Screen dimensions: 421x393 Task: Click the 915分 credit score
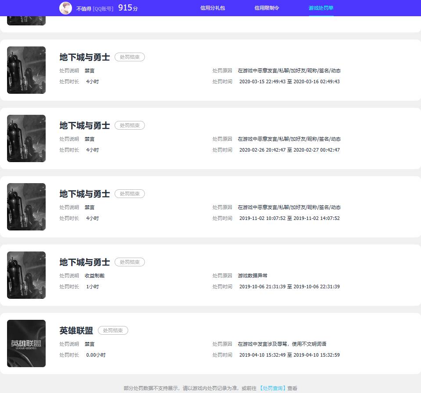(x=128, y=8)
